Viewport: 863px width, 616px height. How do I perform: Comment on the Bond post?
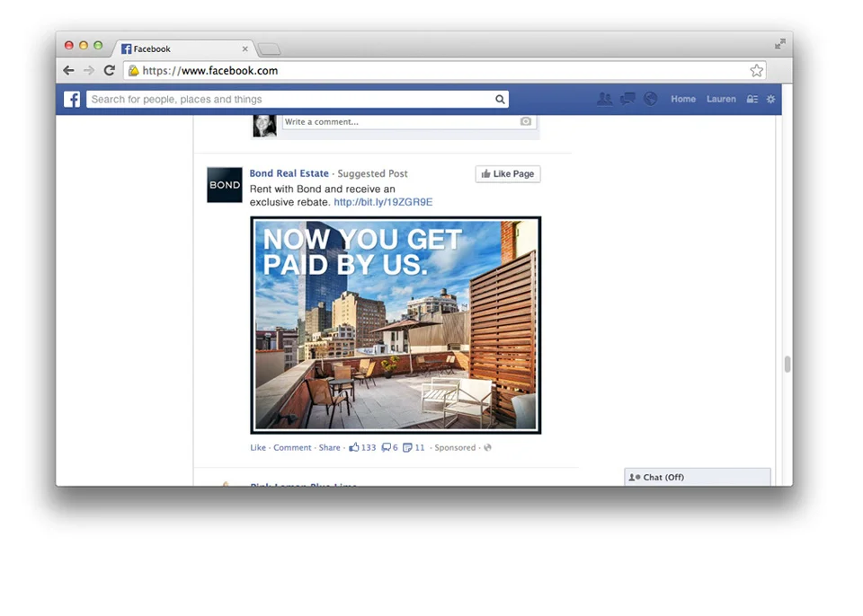pos(292,448)
